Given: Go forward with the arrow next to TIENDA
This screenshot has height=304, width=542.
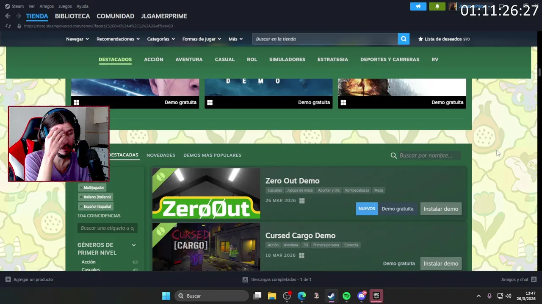Looking at the screenshot, I should [x=18, y=16].
